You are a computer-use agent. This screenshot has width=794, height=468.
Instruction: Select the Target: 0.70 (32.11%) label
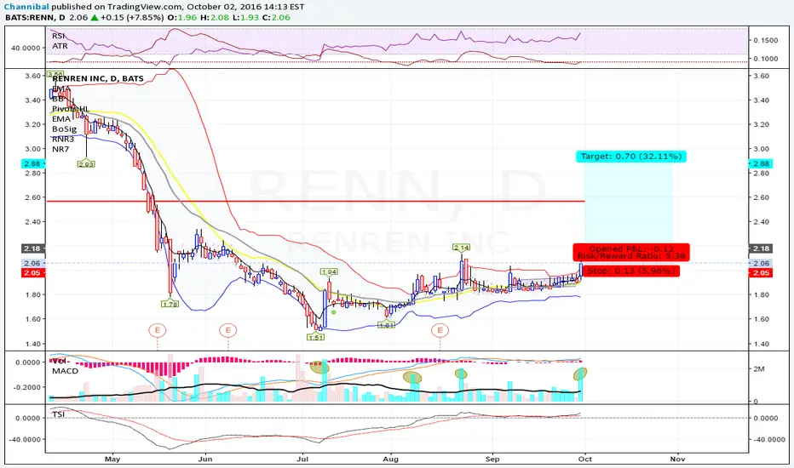(631, 157)
